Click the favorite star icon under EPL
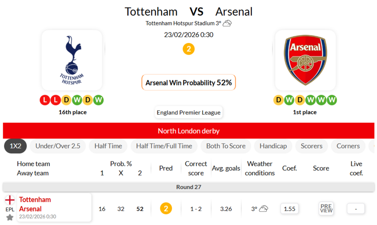 tap(10, 217)
